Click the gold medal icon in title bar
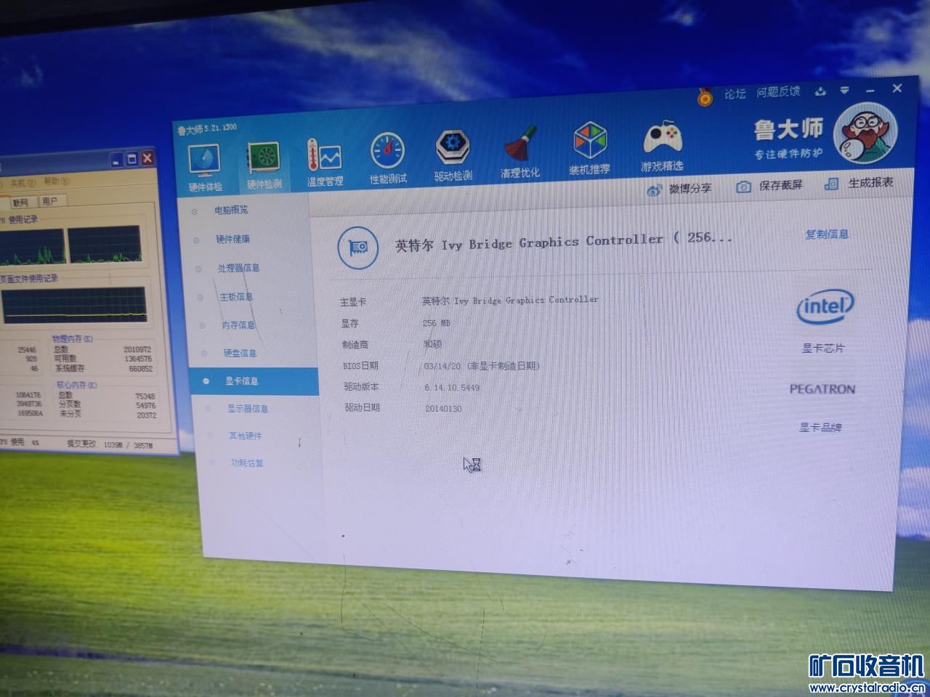The image size is (930, 697). [705, 96]
